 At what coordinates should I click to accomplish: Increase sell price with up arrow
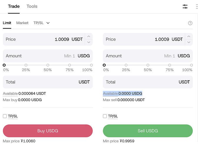click(189, 36)
